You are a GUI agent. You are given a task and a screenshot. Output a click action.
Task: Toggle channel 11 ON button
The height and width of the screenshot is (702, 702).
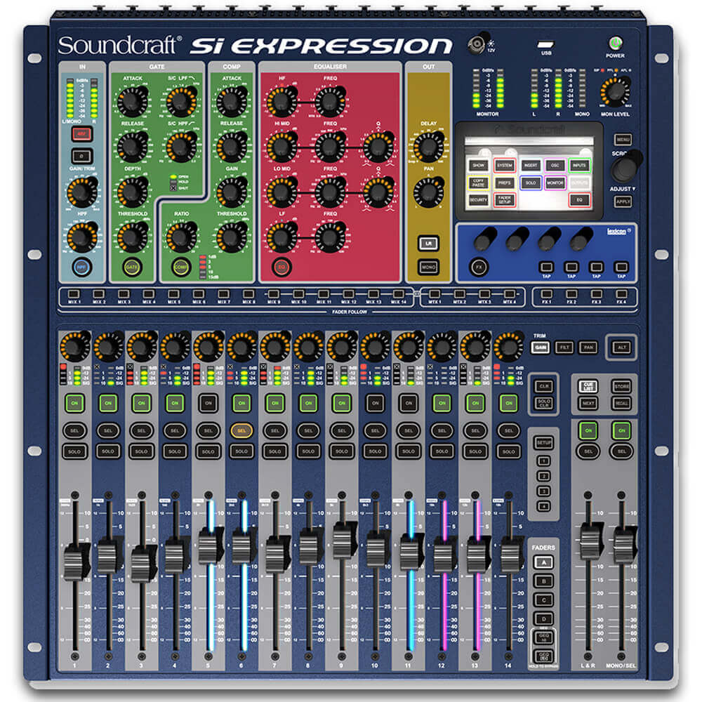[x=409, y=403]
